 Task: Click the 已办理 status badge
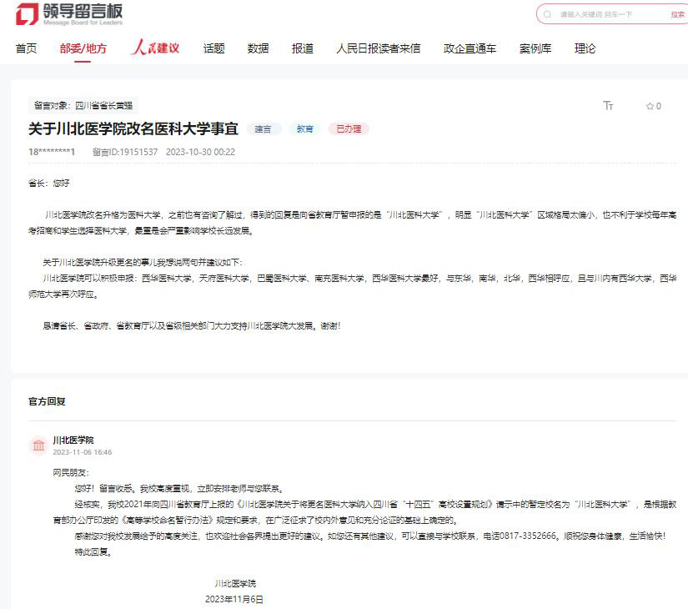coord(348,129)
